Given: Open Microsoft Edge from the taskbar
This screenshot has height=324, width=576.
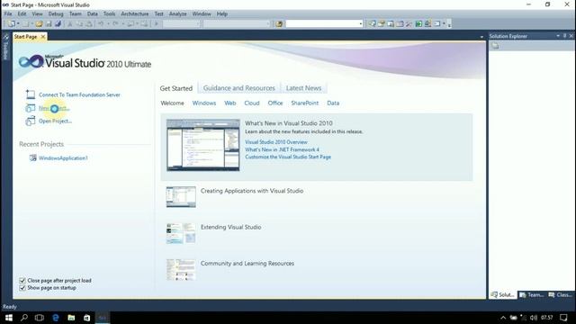Looking at the screenshot, I should [x=56, y=318].
